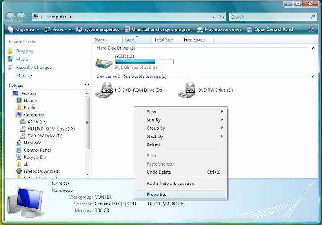Click the computer icon in address bar
Screen dimensions: 322x225
(36, 17)
